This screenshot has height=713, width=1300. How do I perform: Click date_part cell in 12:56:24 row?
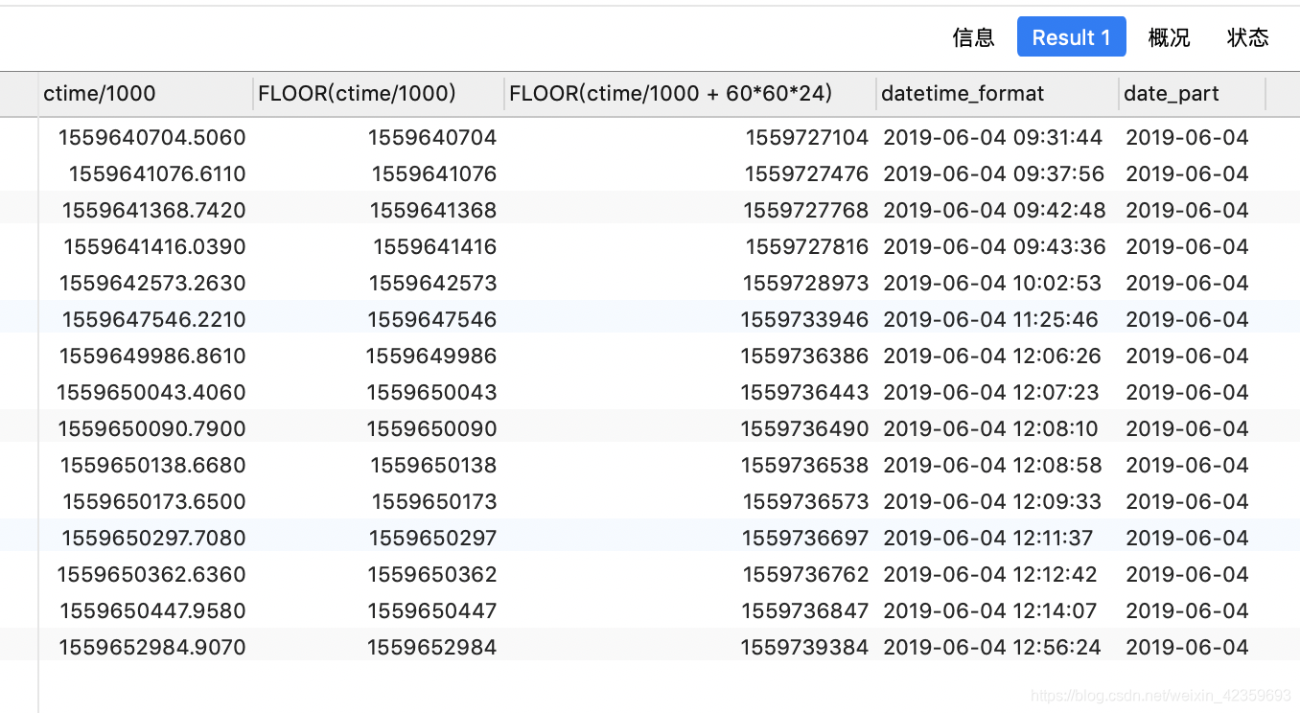(x=1188, y=647)
